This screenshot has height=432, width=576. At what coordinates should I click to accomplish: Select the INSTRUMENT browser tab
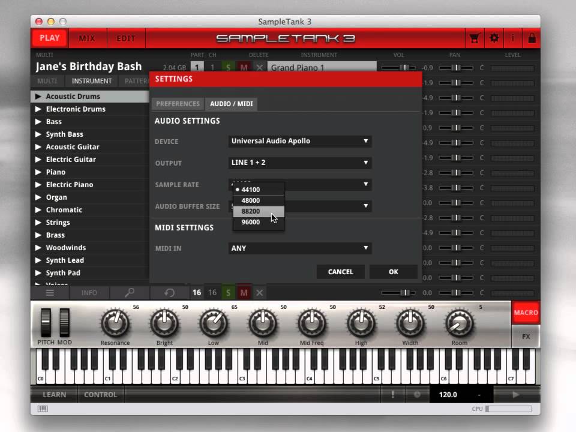coord(91,81)
